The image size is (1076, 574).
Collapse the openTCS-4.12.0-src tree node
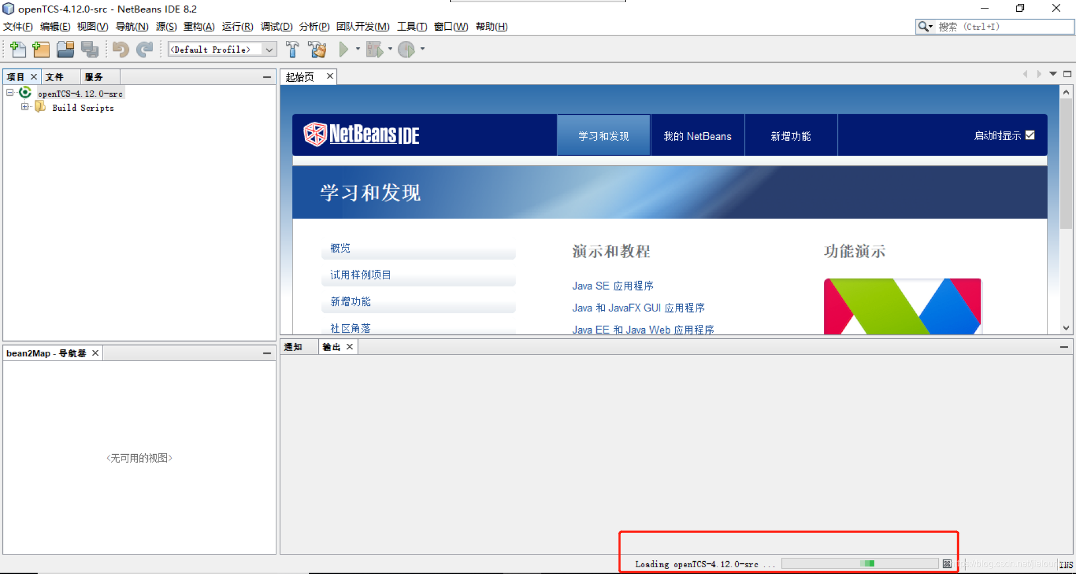[10, 92]
